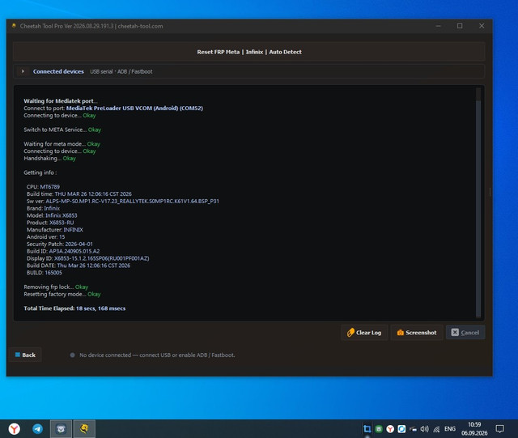Click the Connected devices label
The image size is (518, 438).
(x=58, y=71)
